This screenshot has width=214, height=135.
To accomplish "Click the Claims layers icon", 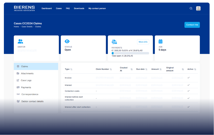I will tap(18, 66).
